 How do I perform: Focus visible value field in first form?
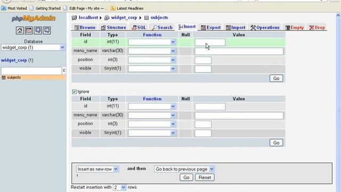[x=203, y=69]
